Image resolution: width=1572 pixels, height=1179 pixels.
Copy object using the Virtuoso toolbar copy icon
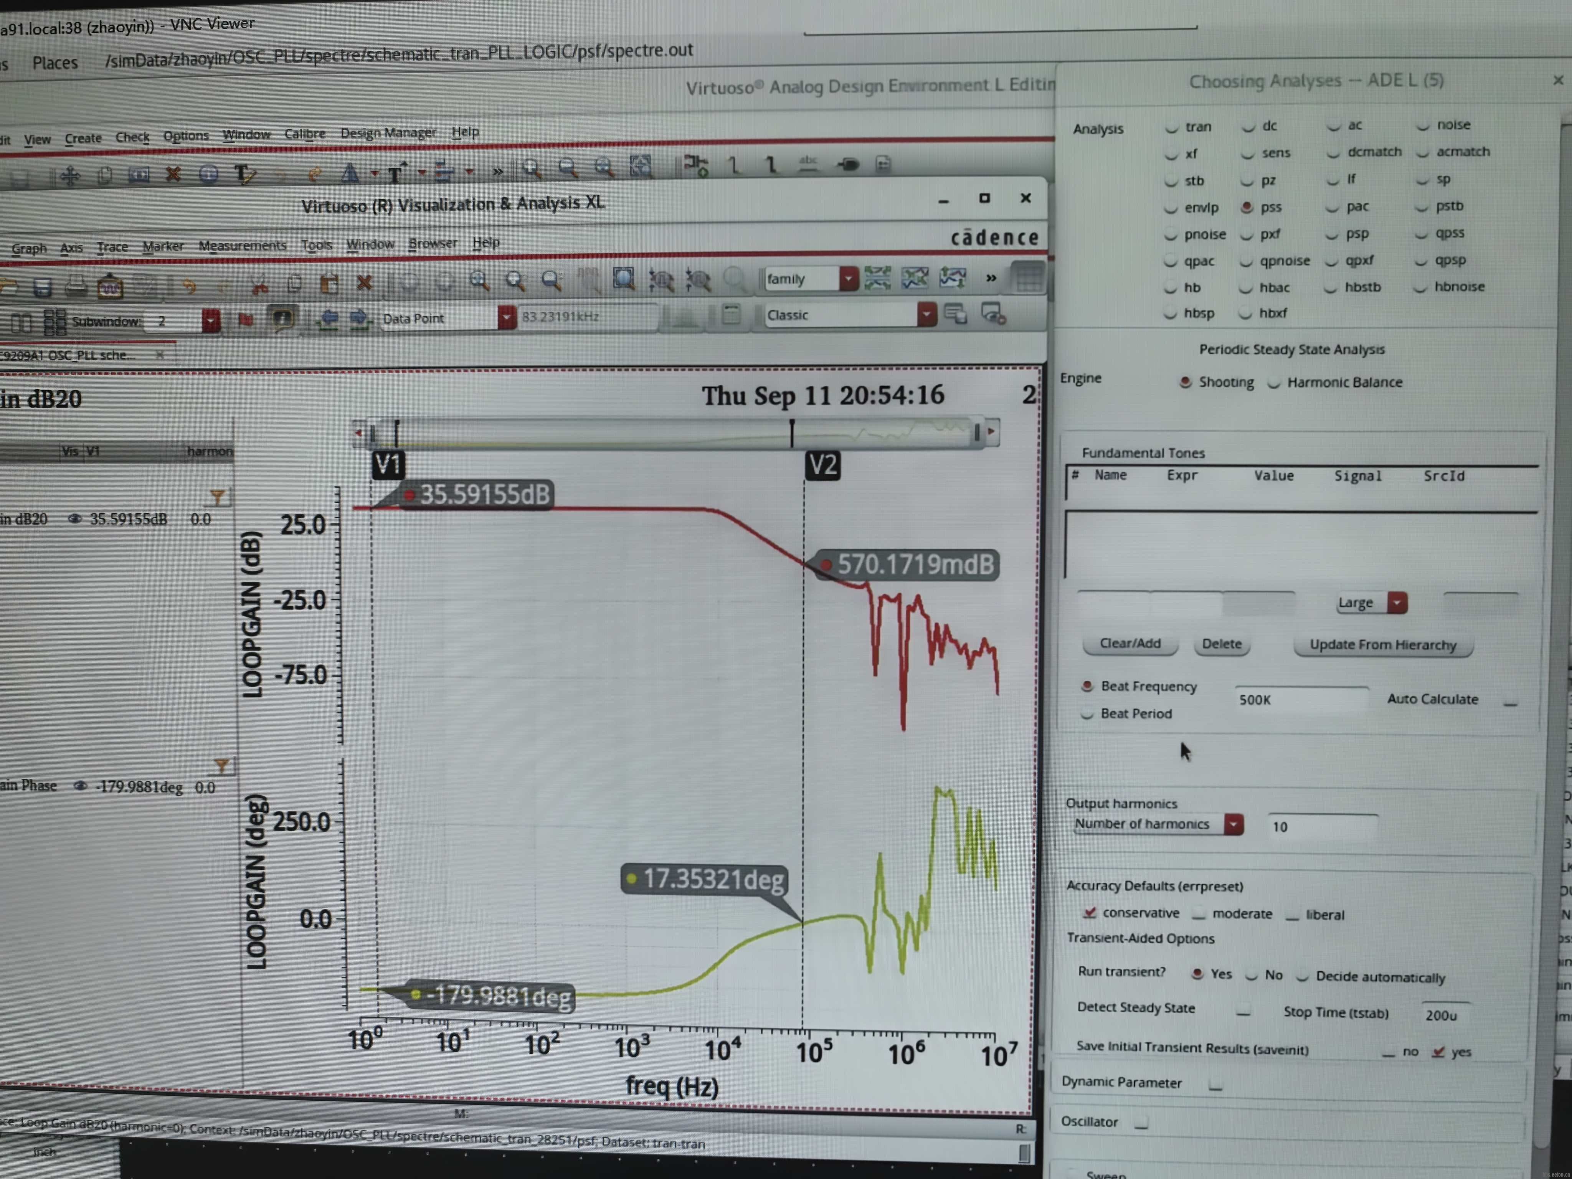[105, 175]
